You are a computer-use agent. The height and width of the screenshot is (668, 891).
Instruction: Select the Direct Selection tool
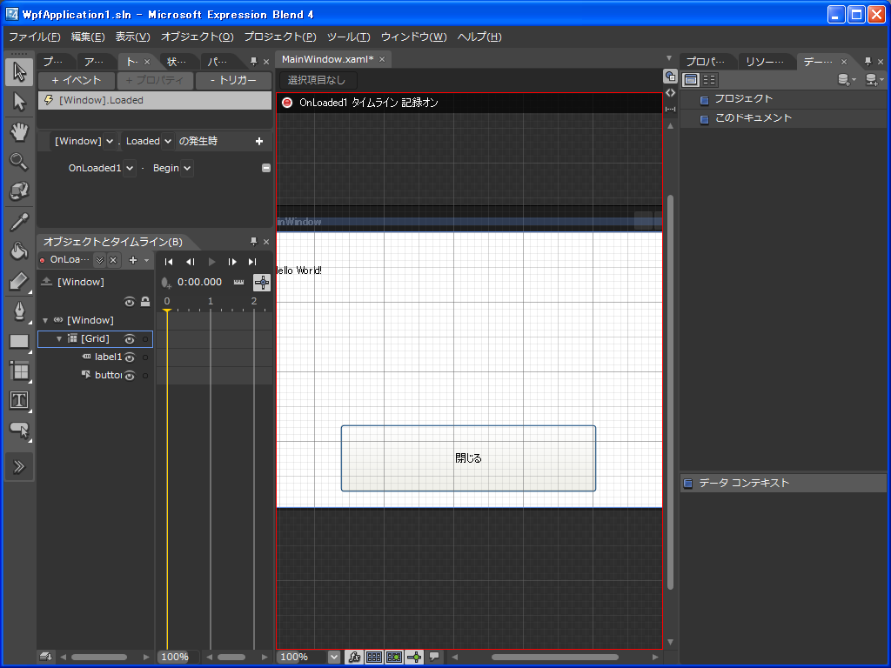pyautogui.click(x=19, y=103)
